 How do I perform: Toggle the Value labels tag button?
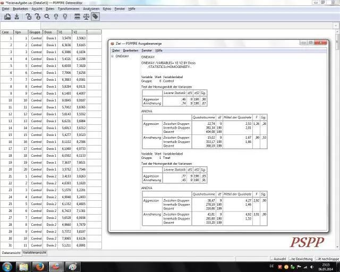(x=95, y=16)
